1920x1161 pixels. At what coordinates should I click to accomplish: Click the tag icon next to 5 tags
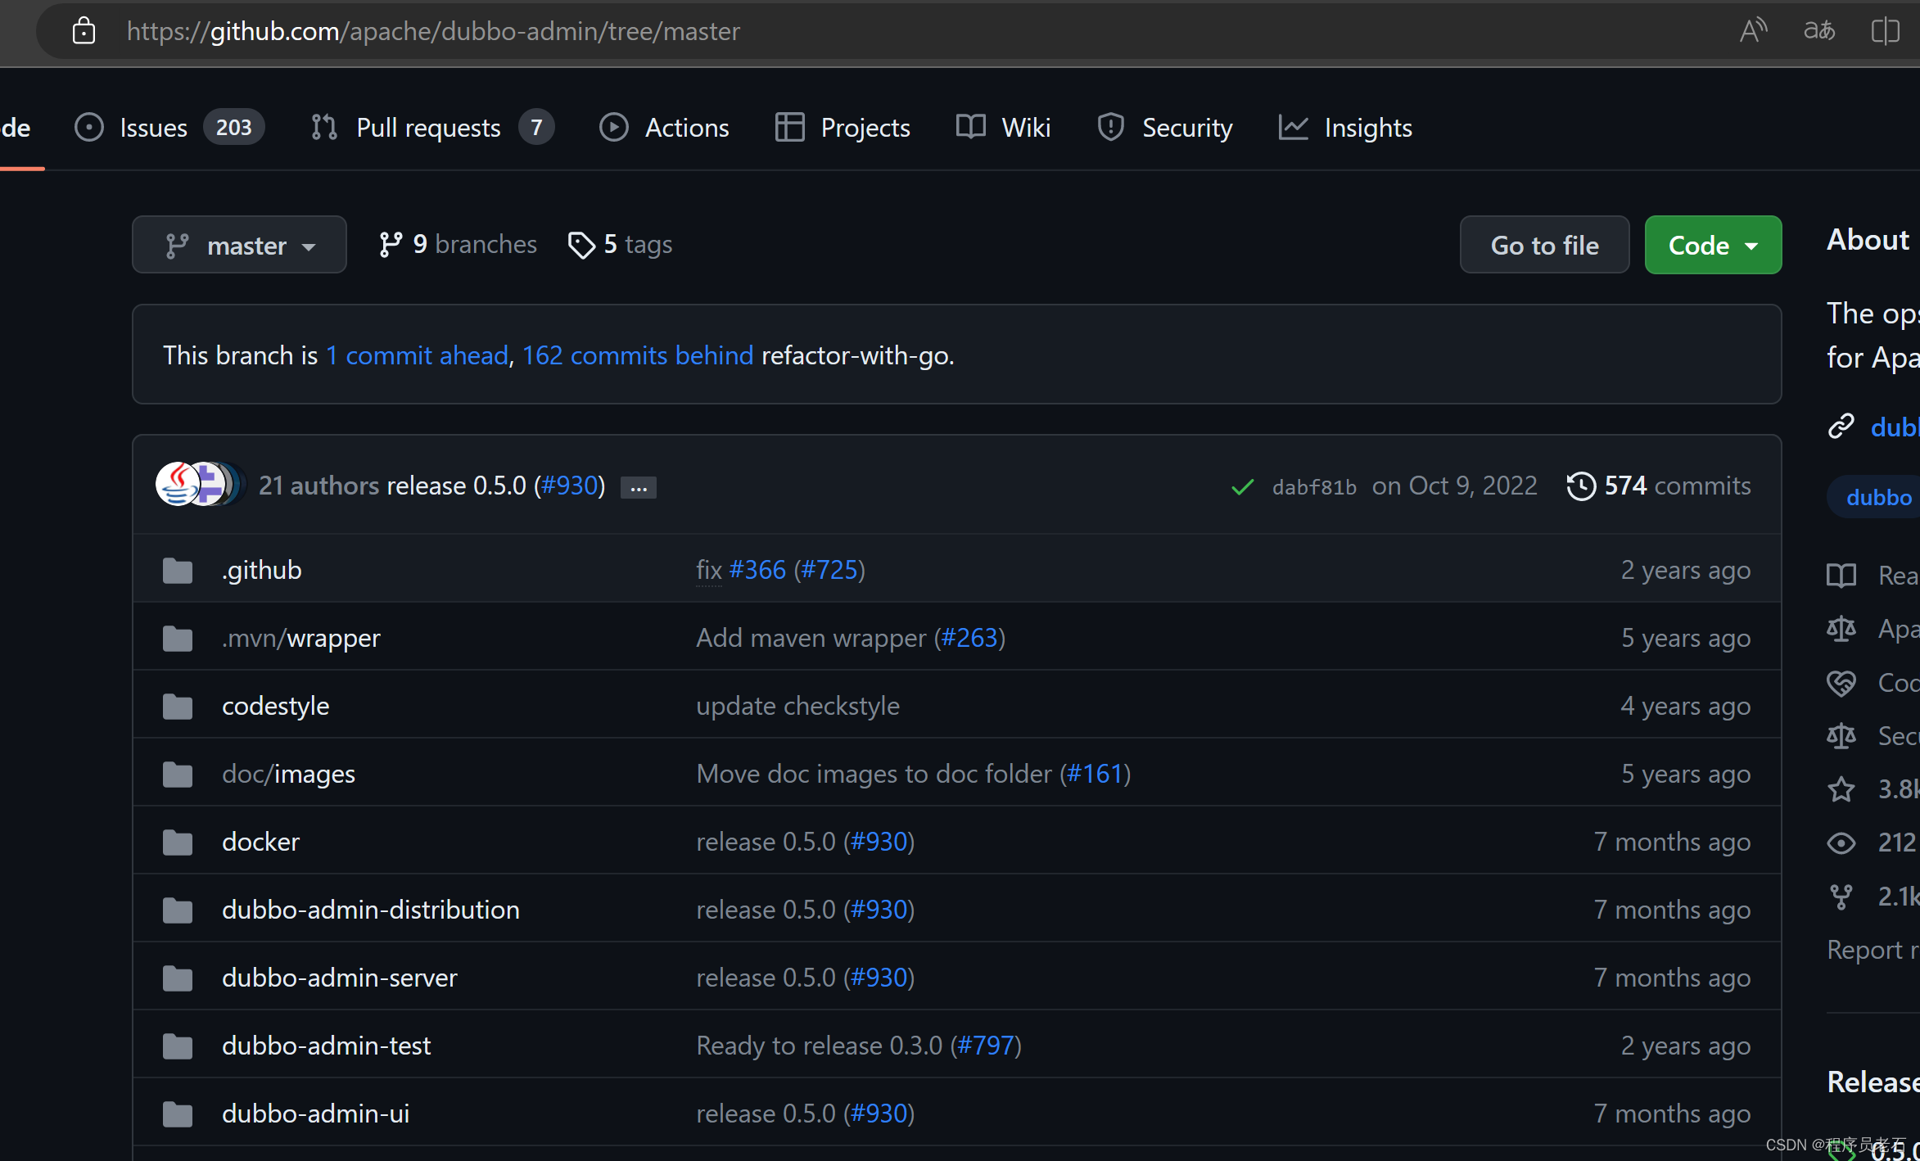pyautogui.click(x=581, y=245)
